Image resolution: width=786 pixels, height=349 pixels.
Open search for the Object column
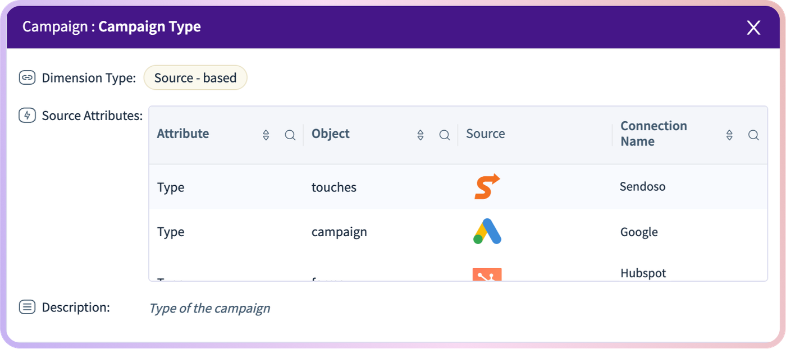click(x=445, y=135)
